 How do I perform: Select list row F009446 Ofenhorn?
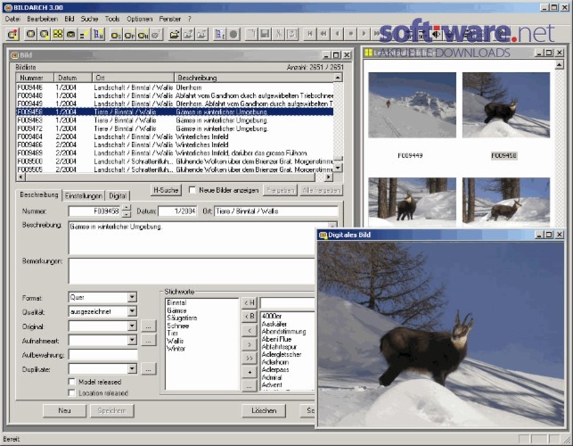pyautogui.click(x=175, y=87)
